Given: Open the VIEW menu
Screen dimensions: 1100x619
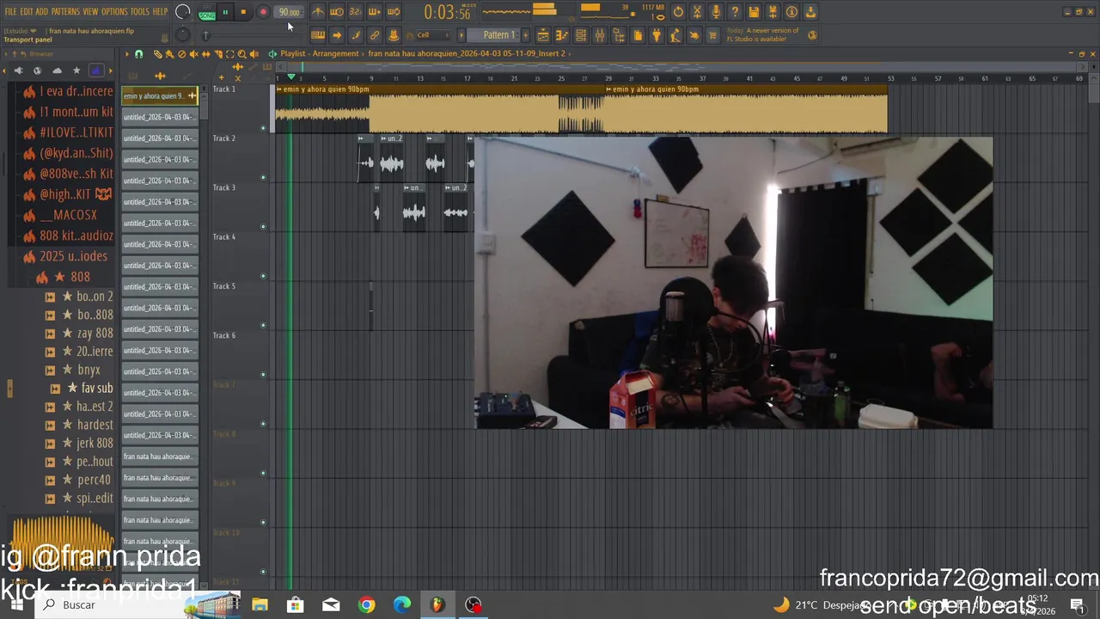Looking at the screenshot, I should 90,12.
